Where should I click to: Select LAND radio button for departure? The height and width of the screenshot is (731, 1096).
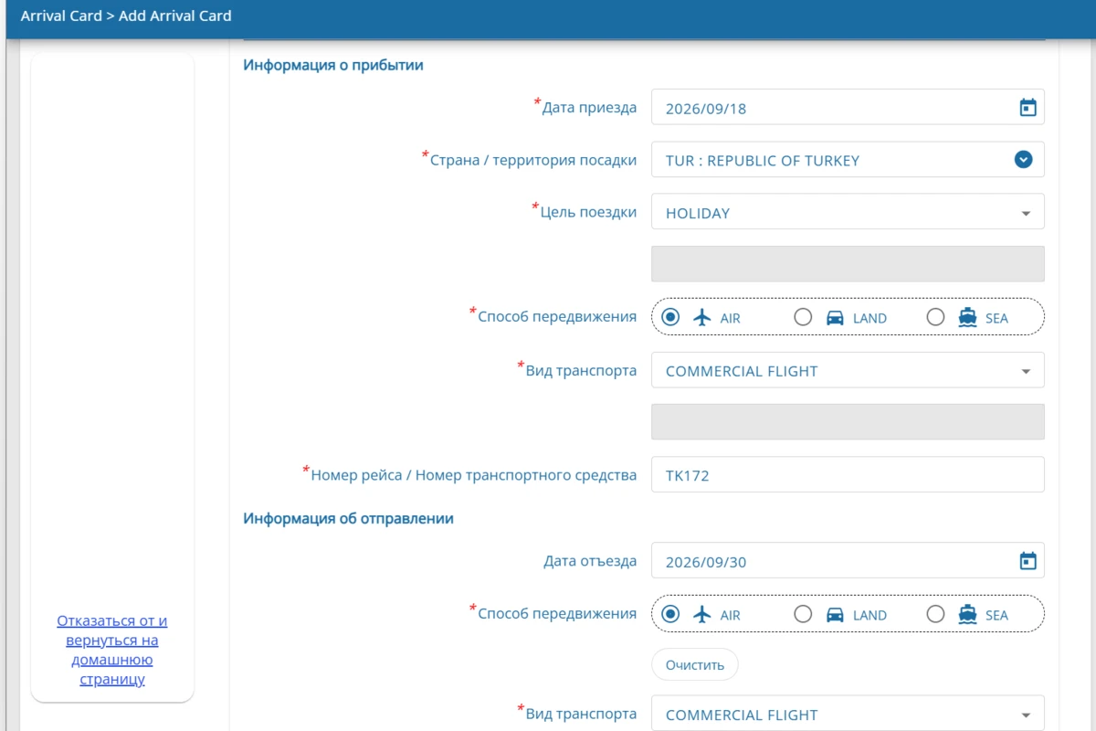coord(803,614)
